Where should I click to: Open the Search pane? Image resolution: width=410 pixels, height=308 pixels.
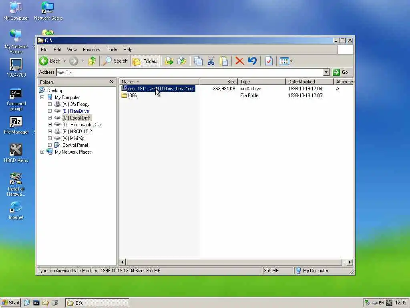point(115,61)
